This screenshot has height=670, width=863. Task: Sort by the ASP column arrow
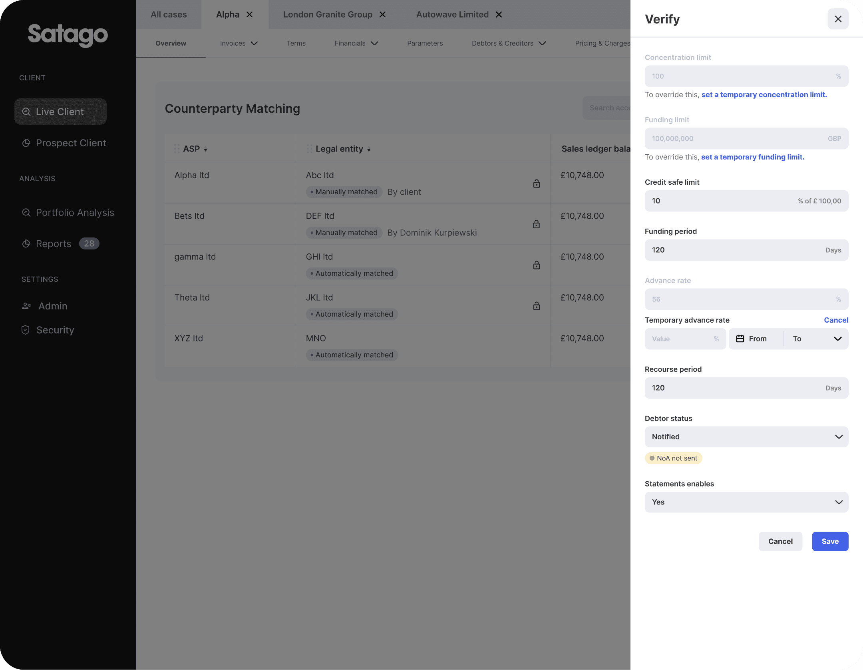point(205,150)
